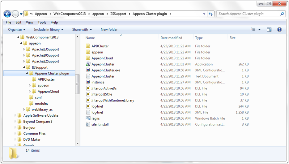Click the navigation pane scrollbar thumb
The height and width of the screenshot is (164, 289).
click(x=77, y=84)
